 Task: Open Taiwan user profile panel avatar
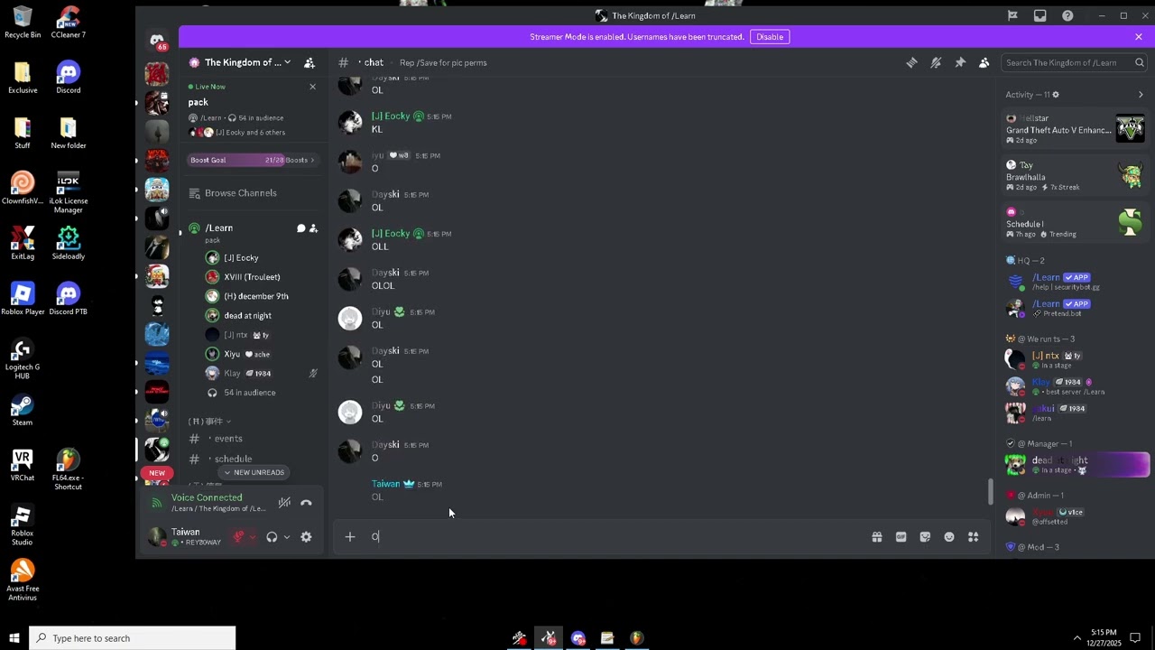click(x=158, y=537)
